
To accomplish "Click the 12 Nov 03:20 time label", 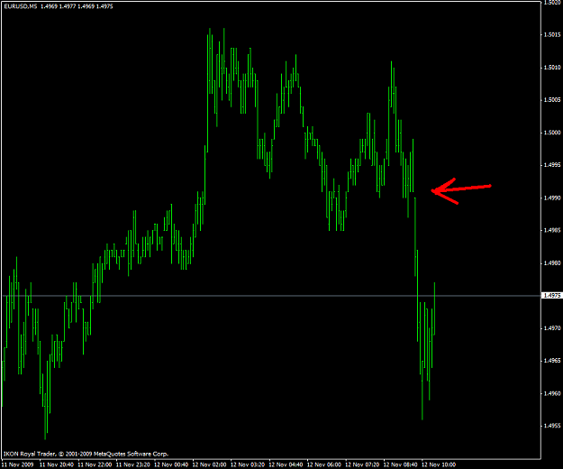I will 248,464.
